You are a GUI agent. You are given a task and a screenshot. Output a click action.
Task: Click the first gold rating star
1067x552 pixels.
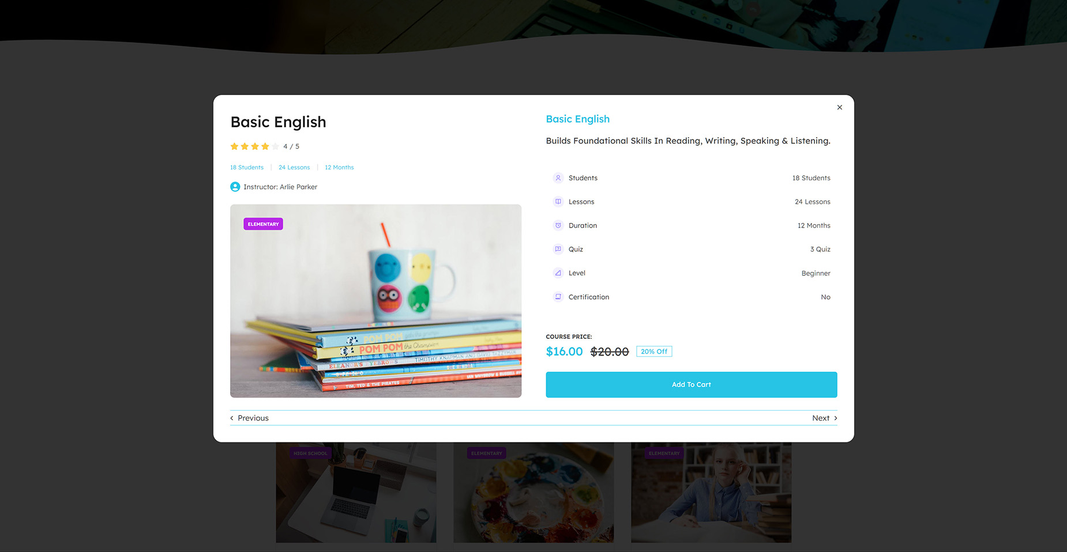234,146
